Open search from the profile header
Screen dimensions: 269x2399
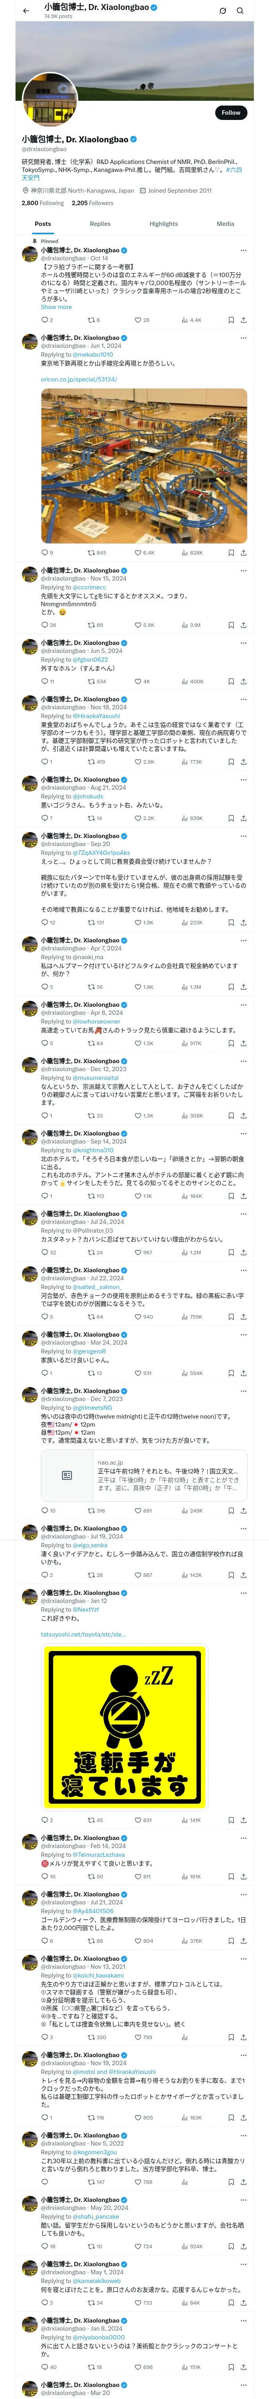click(240, 11)
